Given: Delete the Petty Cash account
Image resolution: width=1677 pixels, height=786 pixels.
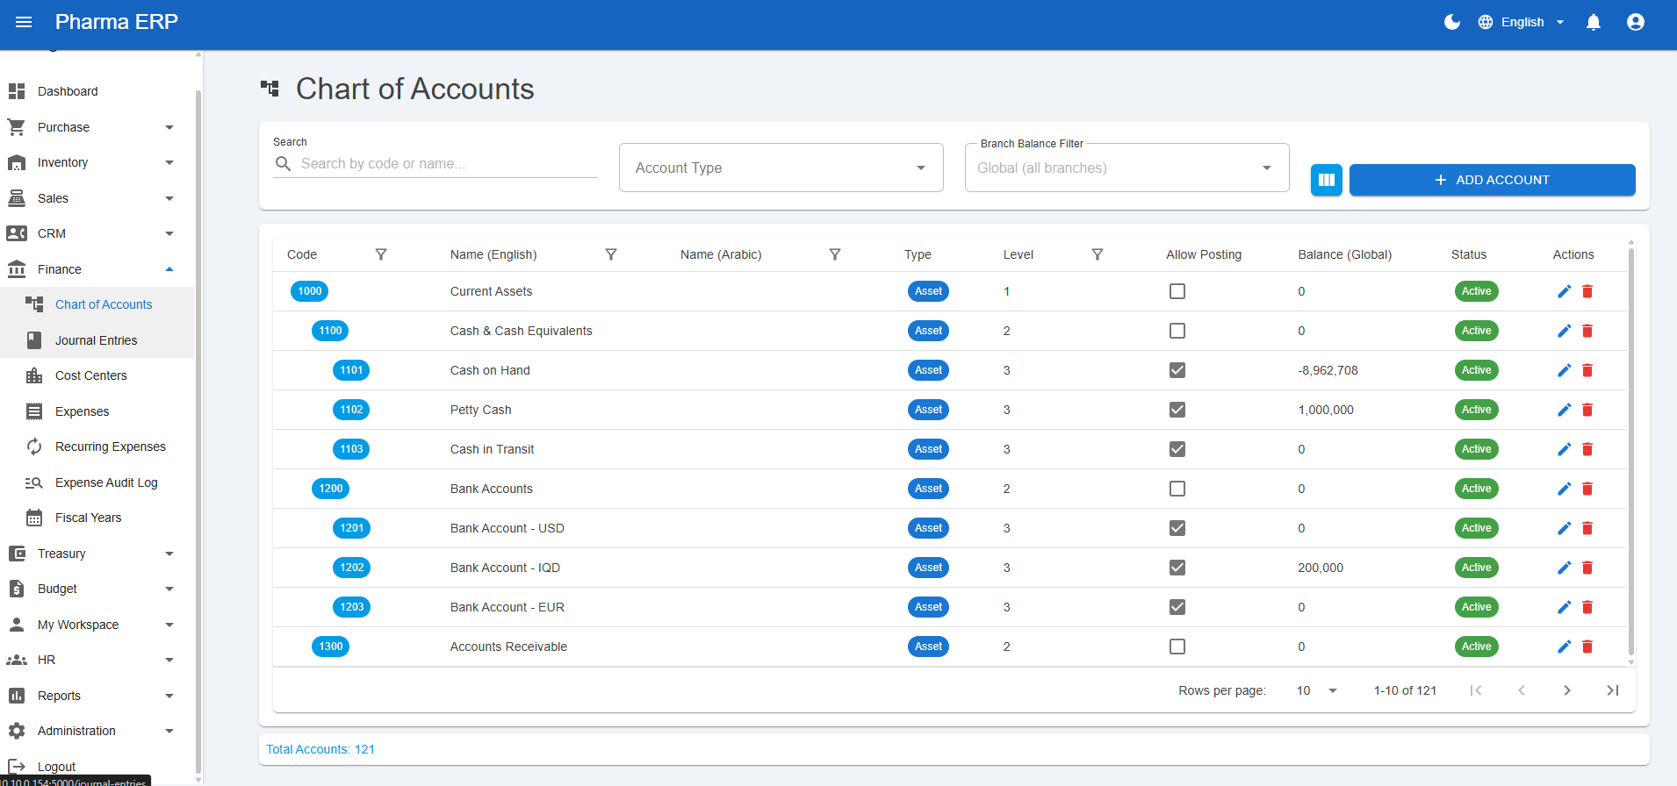Looking at the screenshot, I should coord(1587,410).
